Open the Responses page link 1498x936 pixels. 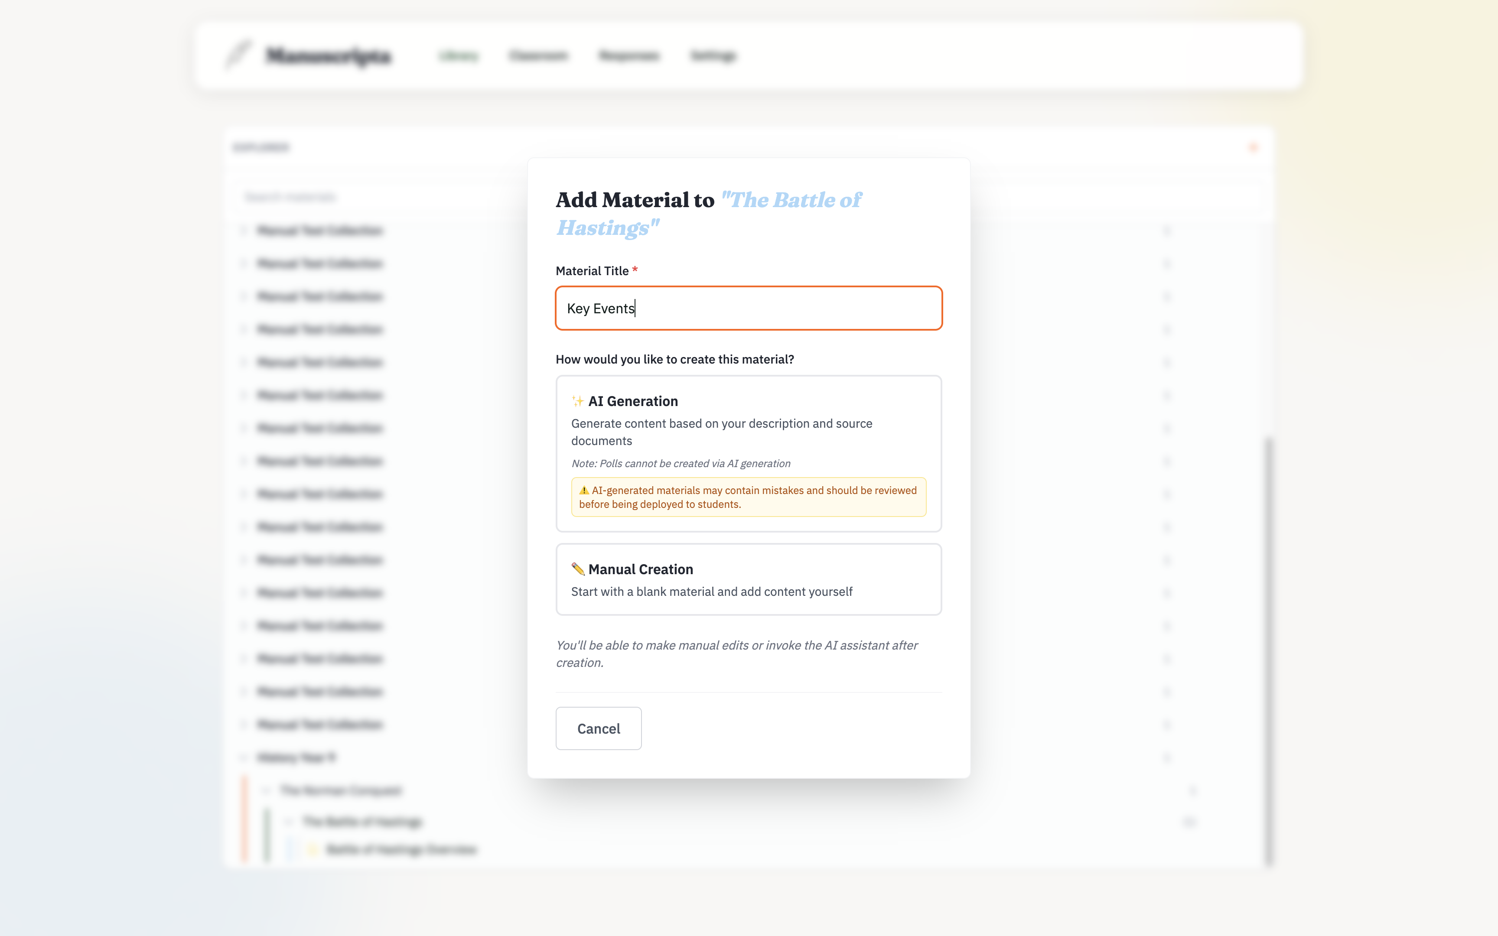pyautogui.click(x=629, y=55)
